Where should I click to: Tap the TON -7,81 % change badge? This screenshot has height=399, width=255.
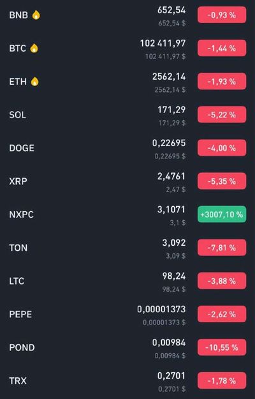[222, 248]
